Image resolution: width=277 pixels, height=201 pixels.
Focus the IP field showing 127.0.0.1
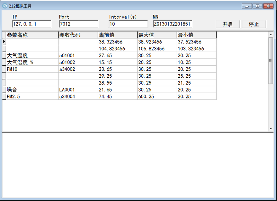point(32,24)
